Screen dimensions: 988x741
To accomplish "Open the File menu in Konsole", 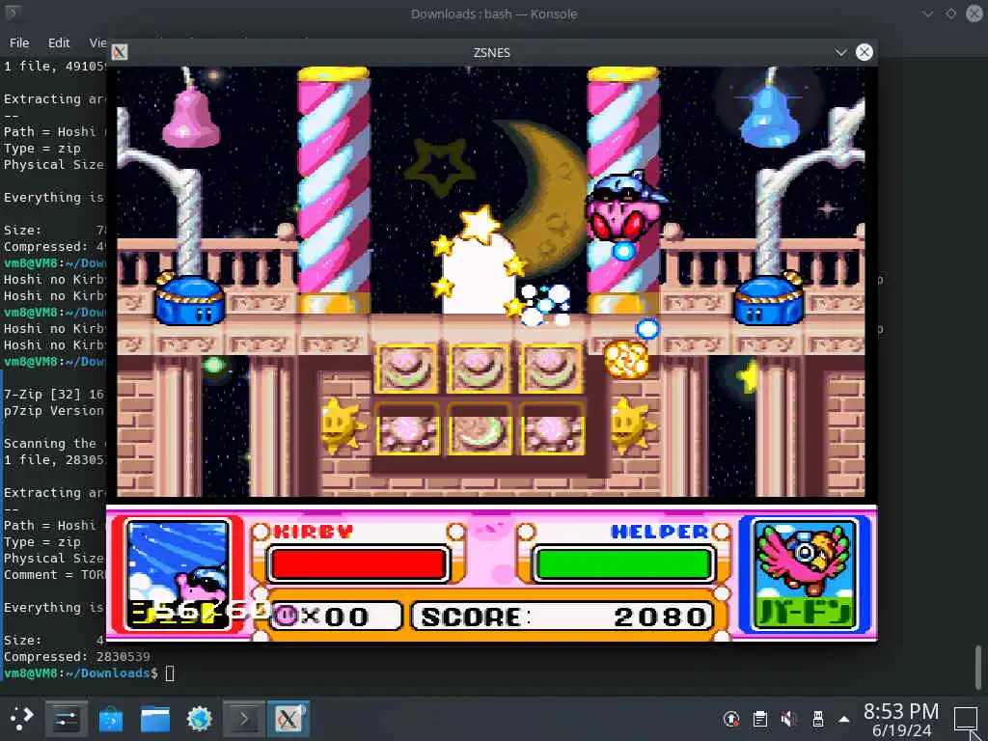I will coord(19,42).
